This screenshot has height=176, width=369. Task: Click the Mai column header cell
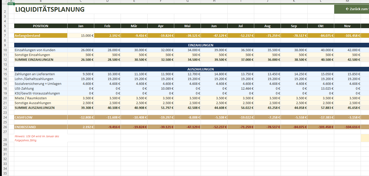pyautogui.click(x=187, y=26)
